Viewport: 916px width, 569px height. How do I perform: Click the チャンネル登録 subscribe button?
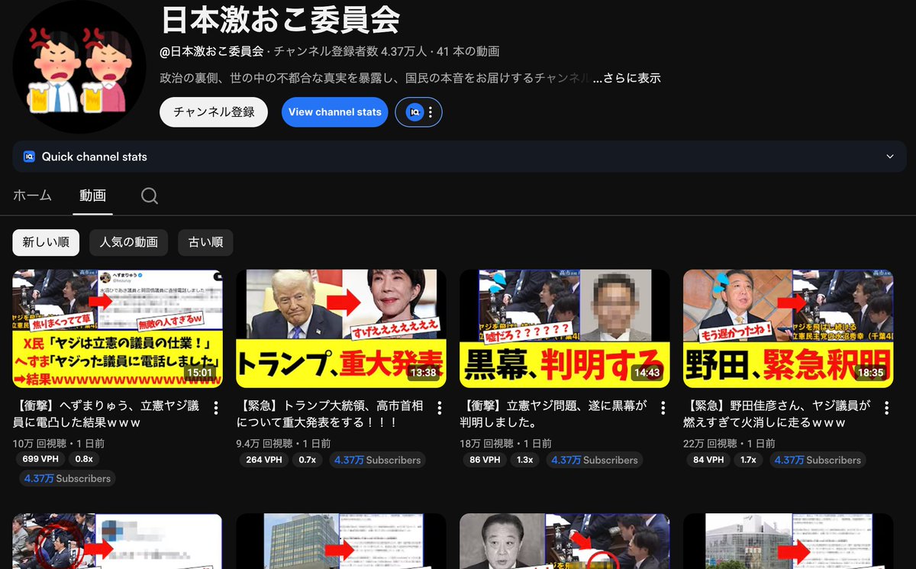point(214,112)
